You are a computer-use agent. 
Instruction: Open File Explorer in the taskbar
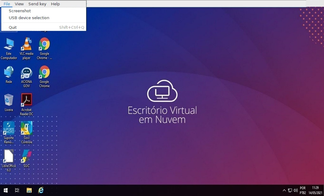tap(29, 190)
